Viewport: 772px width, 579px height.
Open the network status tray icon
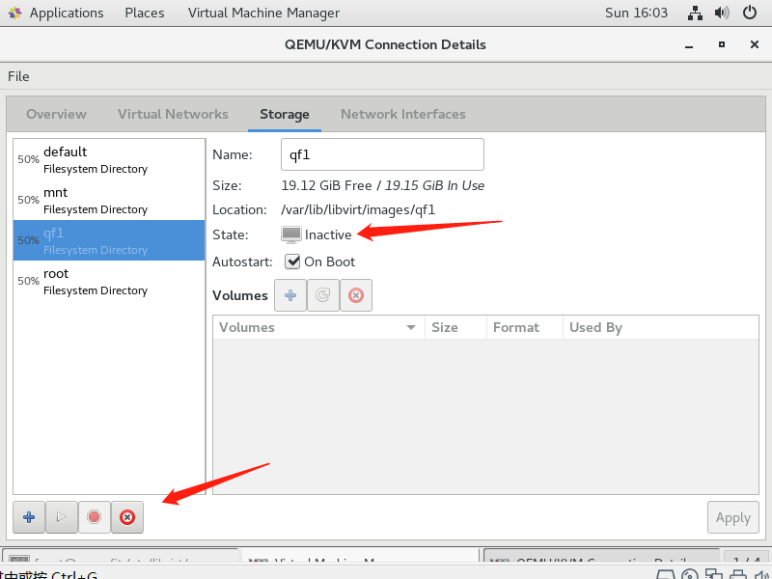695,13
